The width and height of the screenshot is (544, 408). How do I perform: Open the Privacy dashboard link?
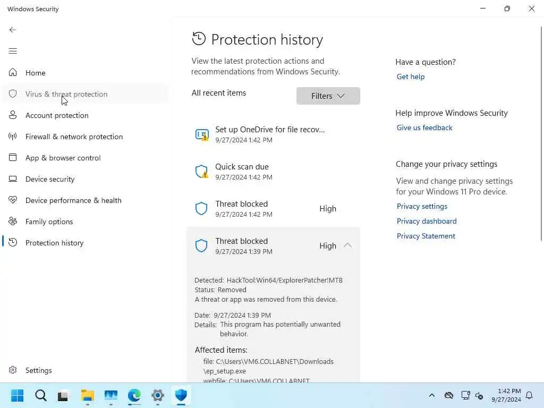tap(427, 221)
